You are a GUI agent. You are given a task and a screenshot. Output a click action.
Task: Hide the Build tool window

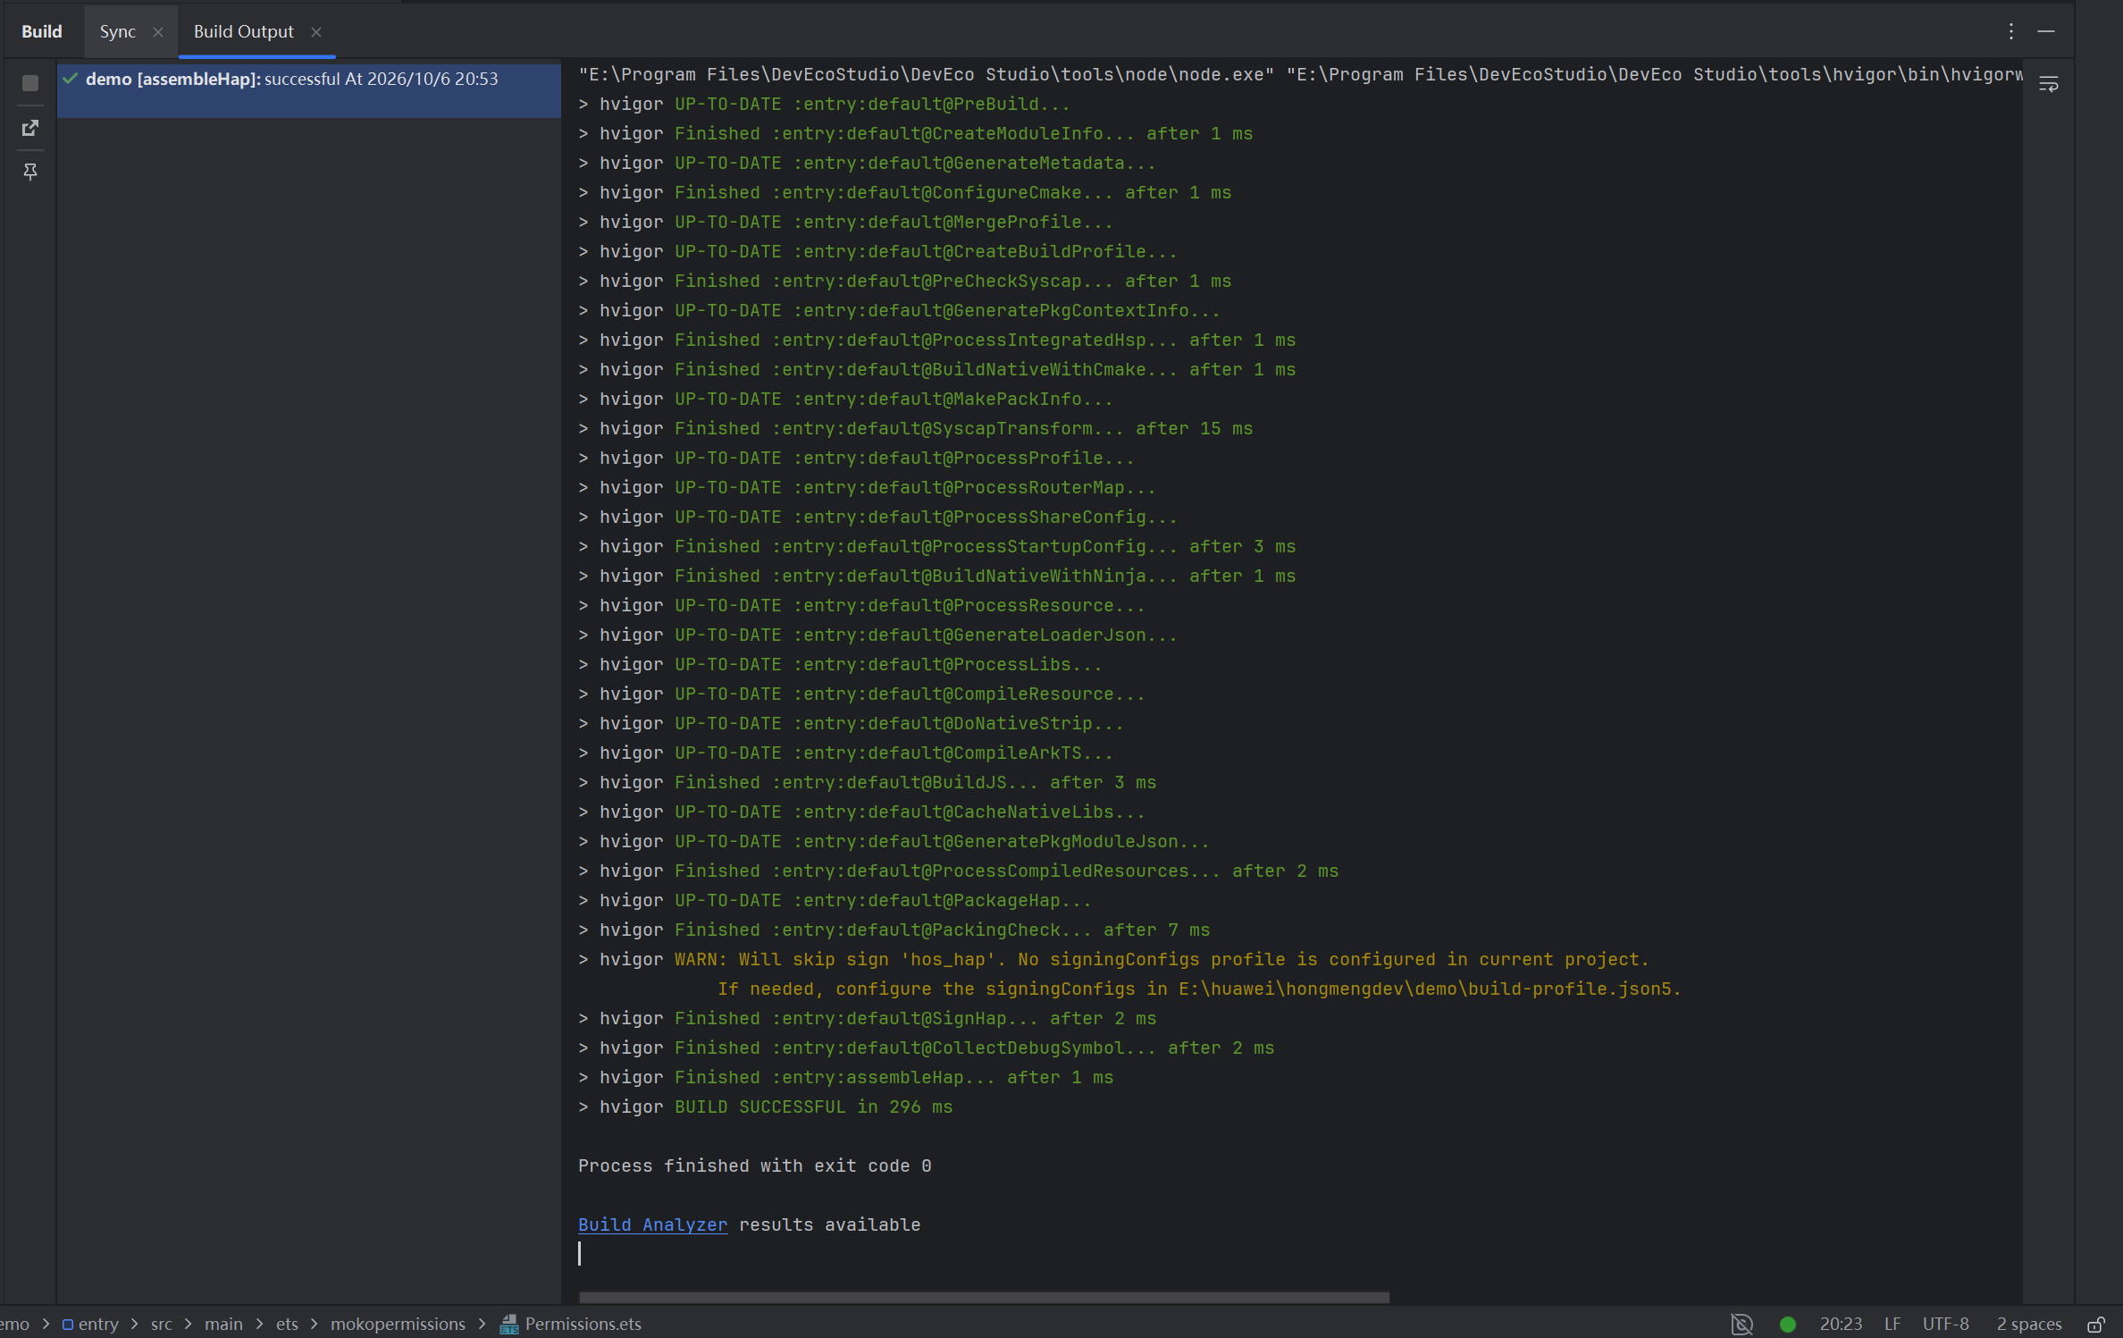pyautogui.click(x=2046, y=31)
